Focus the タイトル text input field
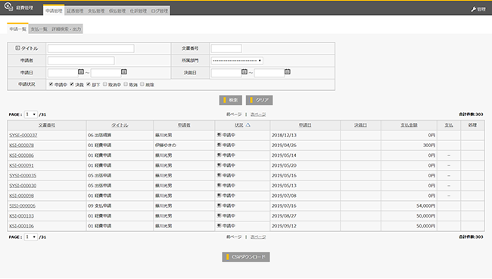This screenshot has height=279, width=492. click(91, 49)
